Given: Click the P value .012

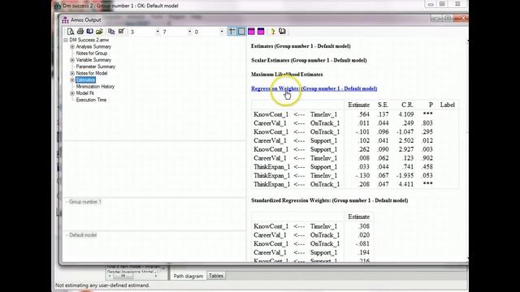Looking at the screenshot, I should pos(427,140).
